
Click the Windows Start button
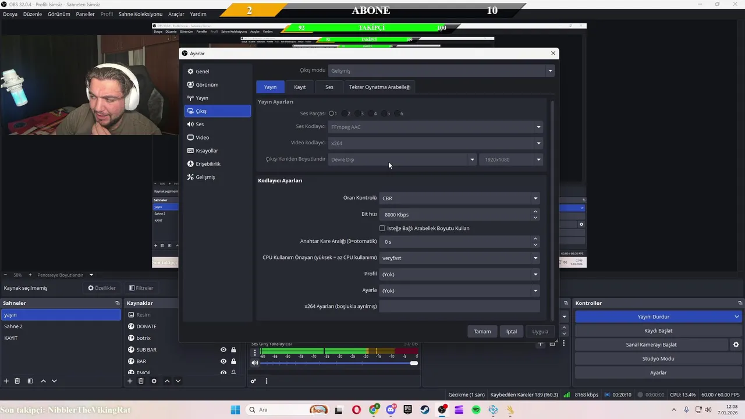click(235, 410)
